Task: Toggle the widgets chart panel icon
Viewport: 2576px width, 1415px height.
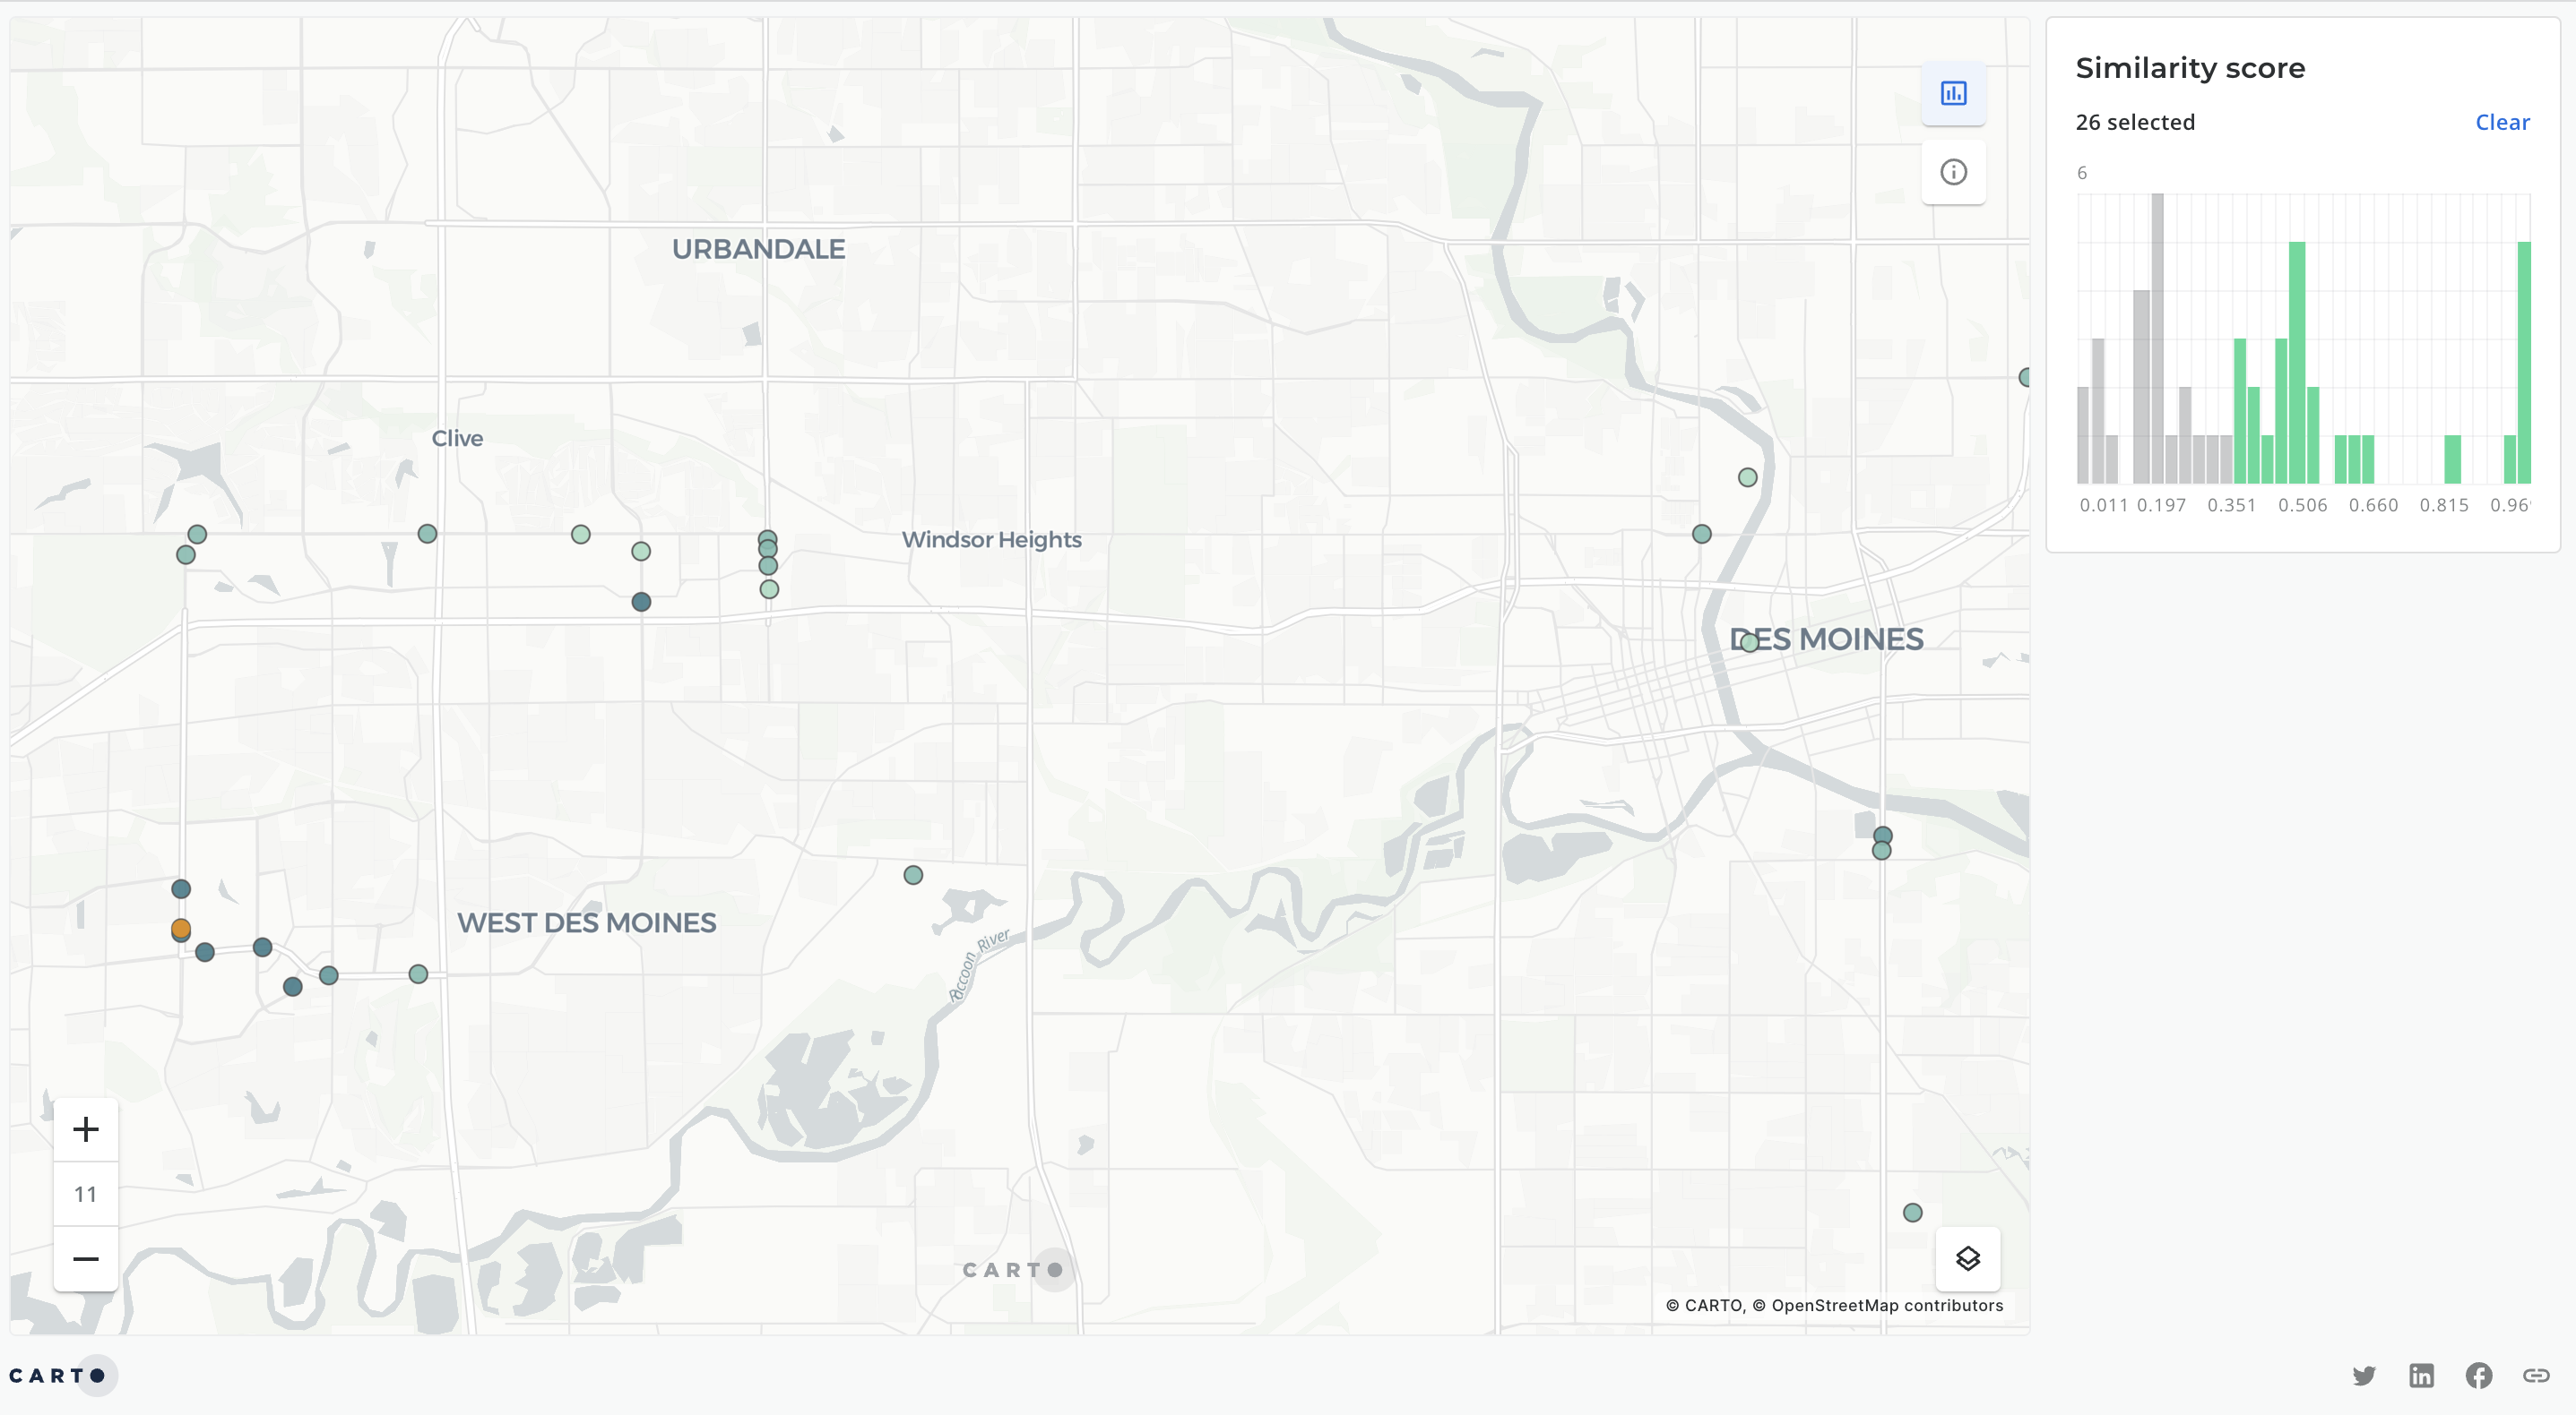Action: point(1953,93)
